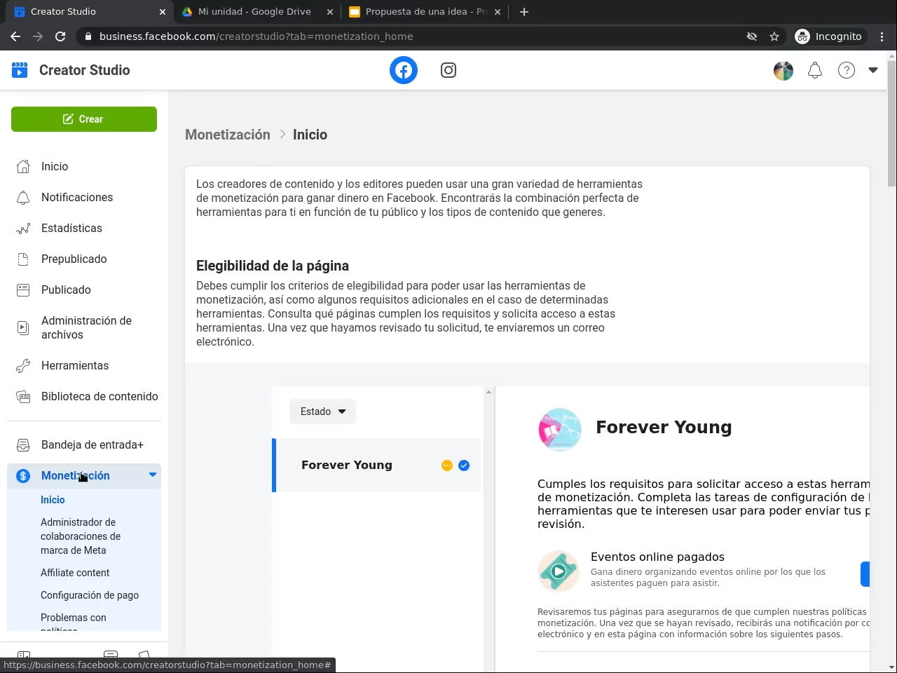The width and height of the screenshot is (897, 673).
Task: Click the address bar URL field
Action: click(413, 36)
